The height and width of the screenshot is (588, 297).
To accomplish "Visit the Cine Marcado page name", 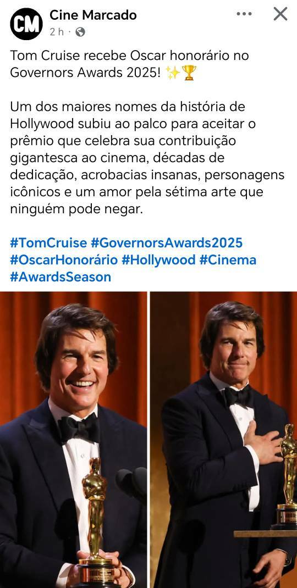I will point(93,15).
